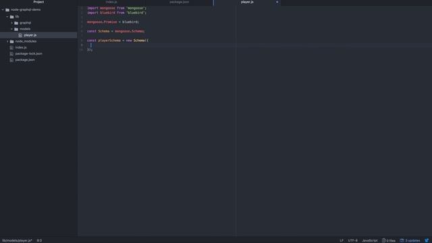Collapse the lib folder chevron

click(7, 17)
